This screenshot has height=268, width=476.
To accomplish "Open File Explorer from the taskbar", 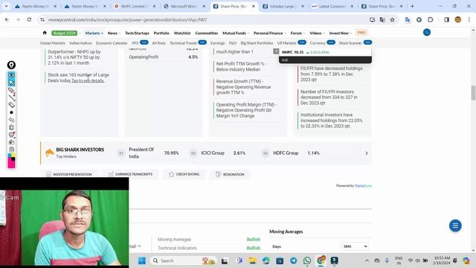I will coord(252,261).
